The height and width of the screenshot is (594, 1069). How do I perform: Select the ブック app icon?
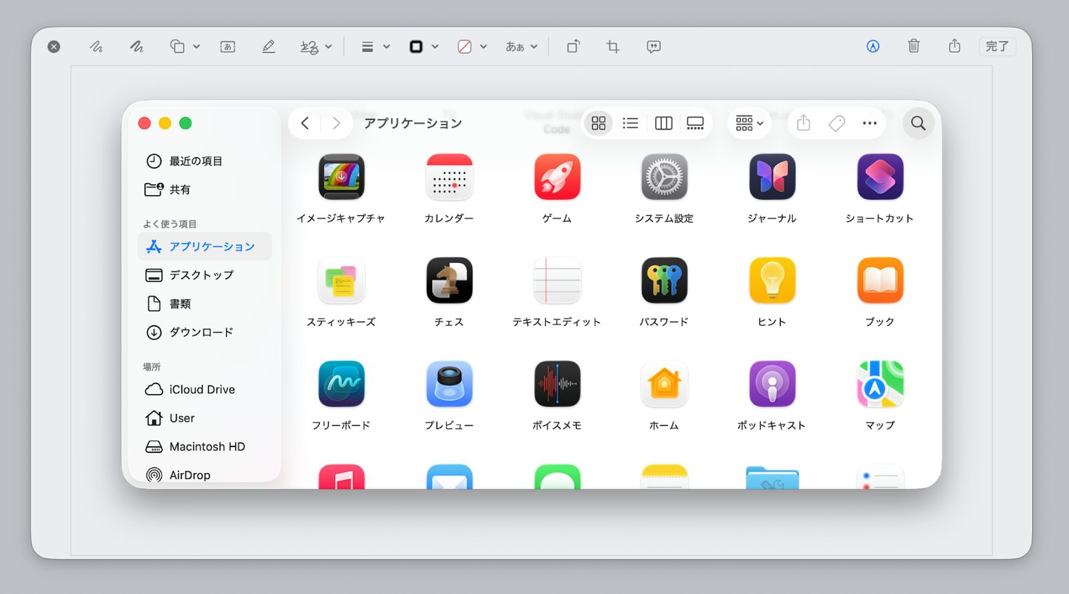880,281
